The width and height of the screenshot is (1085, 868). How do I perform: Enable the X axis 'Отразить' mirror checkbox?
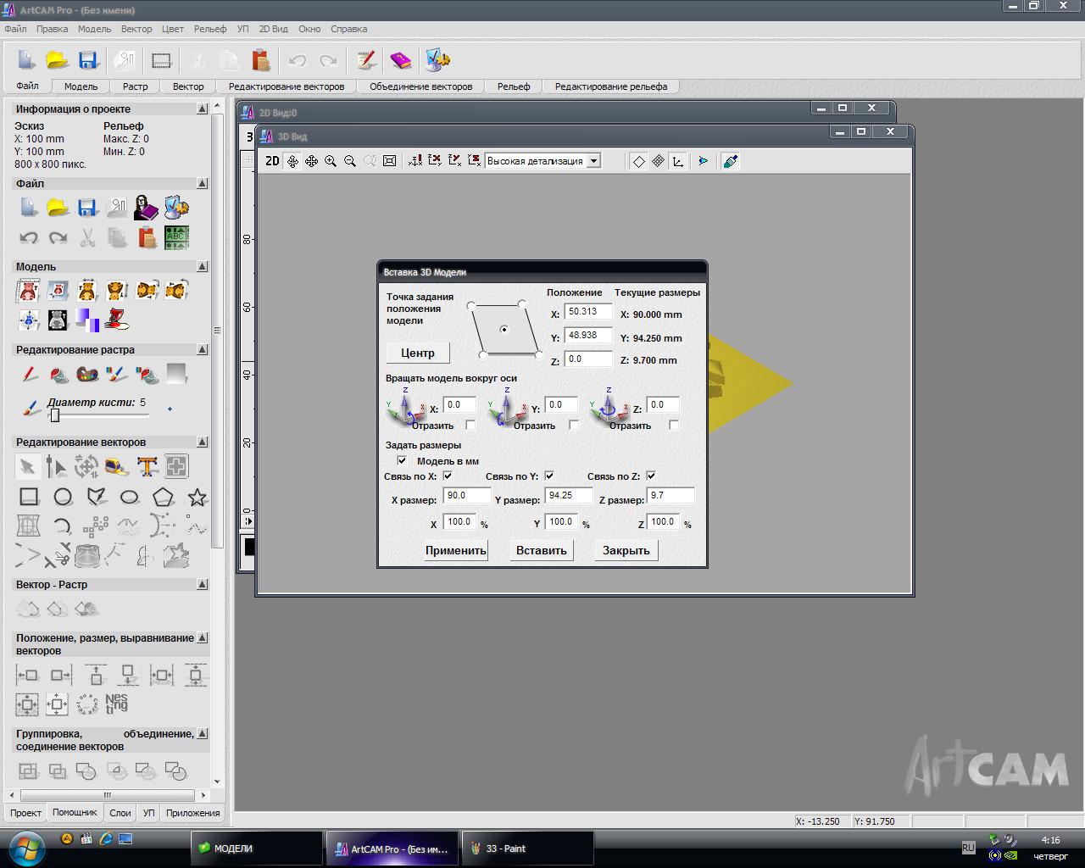tap(470, 426)
